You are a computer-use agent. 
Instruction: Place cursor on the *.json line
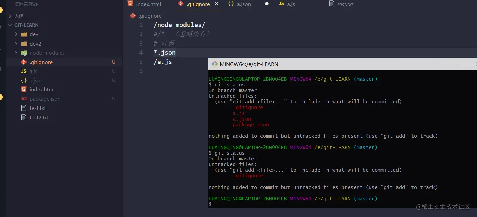165,53
